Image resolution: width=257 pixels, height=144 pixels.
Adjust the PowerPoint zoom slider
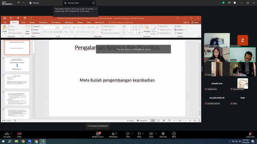tap(180, 121)
